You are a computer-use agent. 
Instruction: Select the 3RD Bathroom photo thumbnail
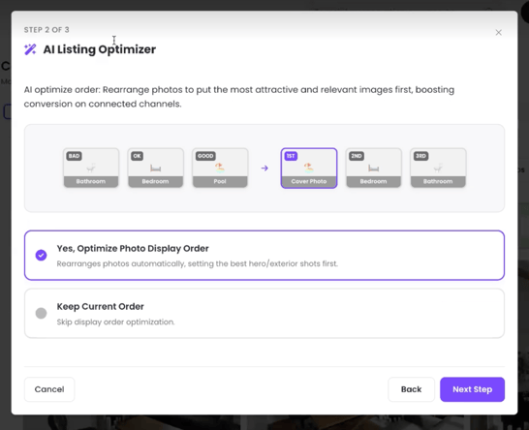pyautogui.click(x=438, y=168)
